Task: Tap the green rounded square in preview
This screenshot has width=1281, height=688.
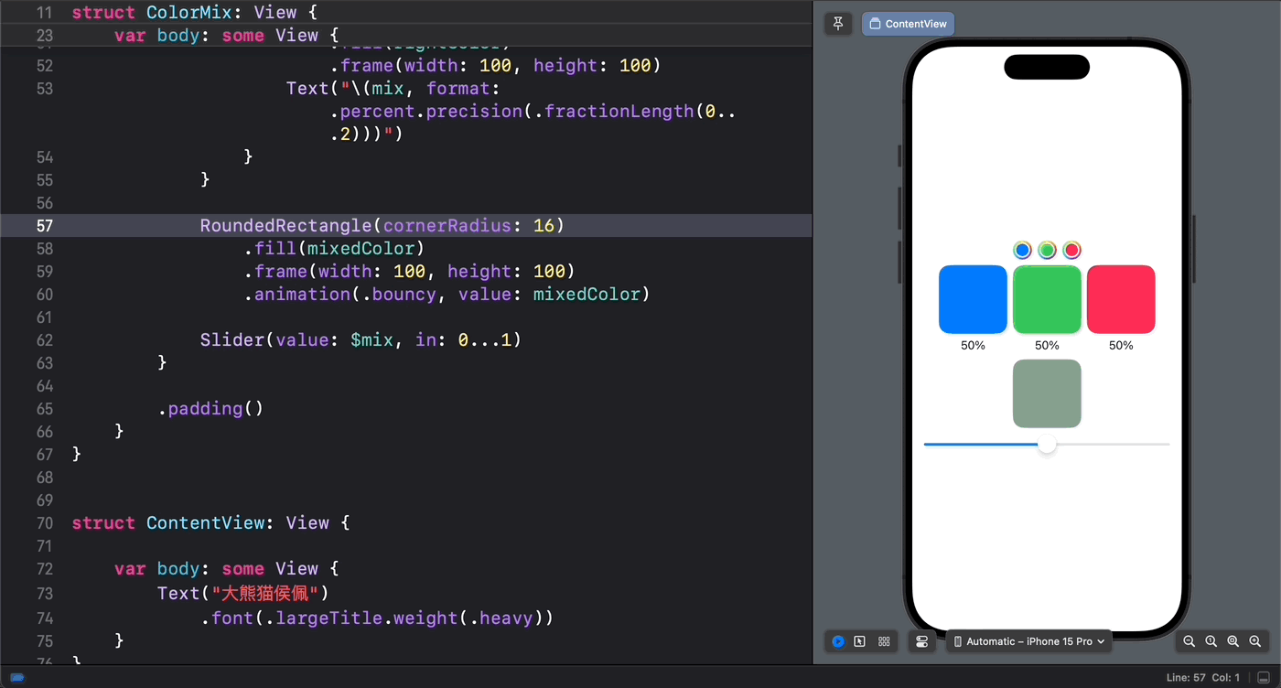Action: click(x=1047, y=299)
